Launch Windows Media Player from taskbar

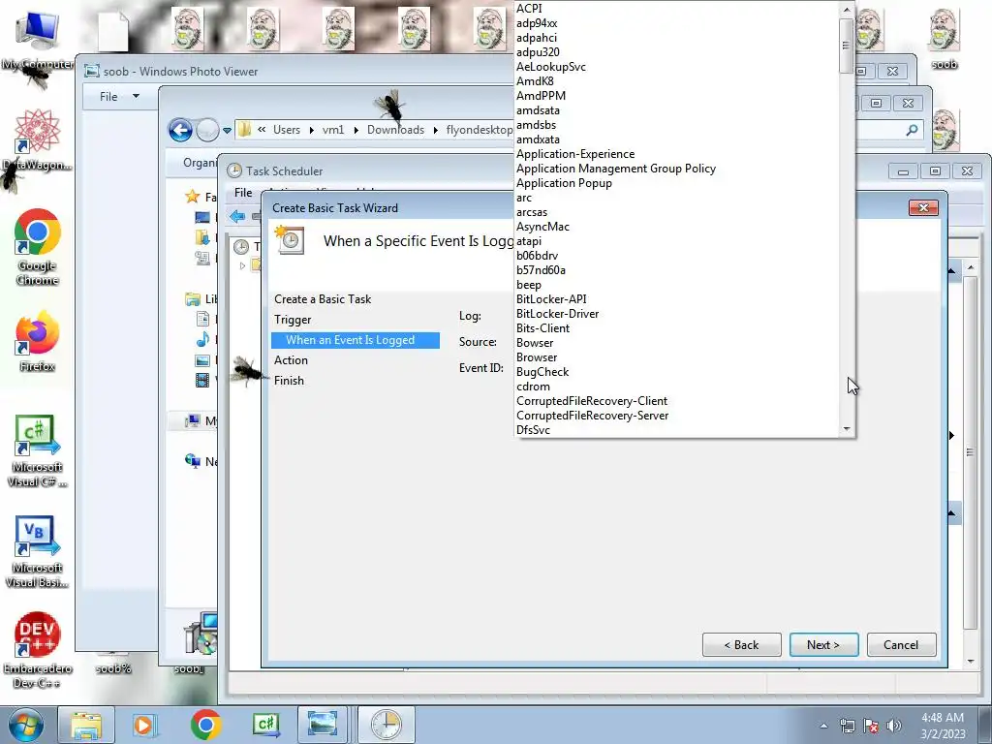[x=143, y=725]
